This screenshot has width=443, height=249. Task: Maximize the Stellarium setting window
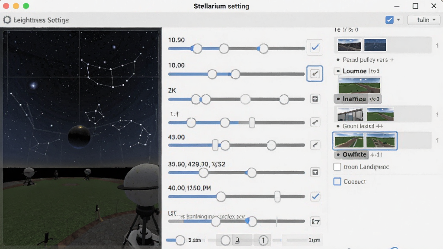[x=415, y=6]
